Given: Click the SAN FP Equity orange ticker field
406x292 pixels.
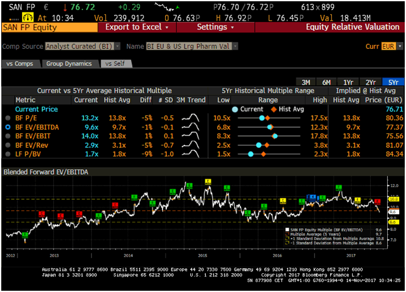Looking at the screenshot, I should [x=50, y=27].
